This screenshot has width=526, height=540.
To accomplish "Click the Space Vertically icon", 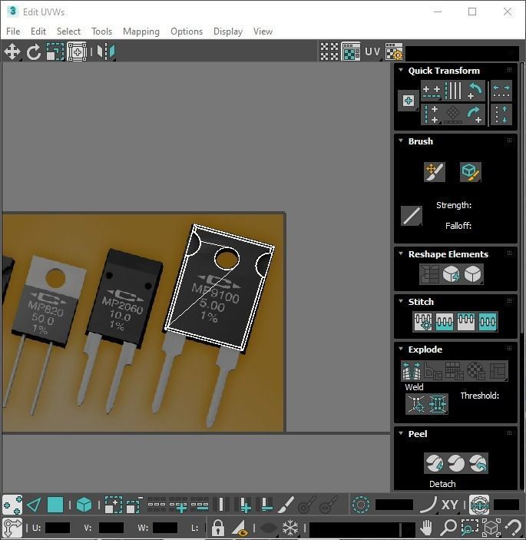I will (501, 114).
